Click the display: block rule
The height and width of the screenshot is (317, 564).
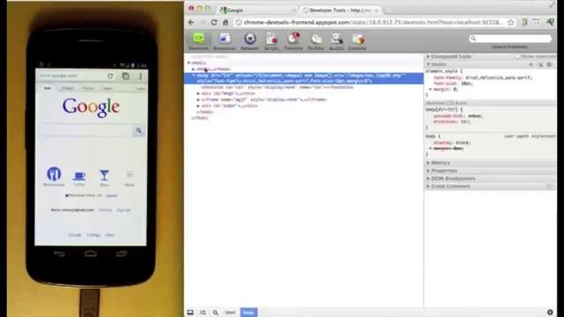point(452,143)
